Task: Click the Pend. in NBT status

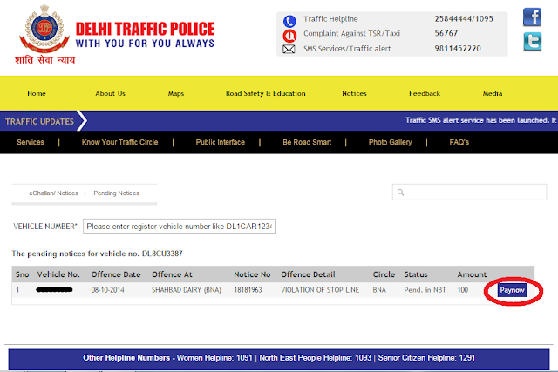Action: (x=425, y=290)
